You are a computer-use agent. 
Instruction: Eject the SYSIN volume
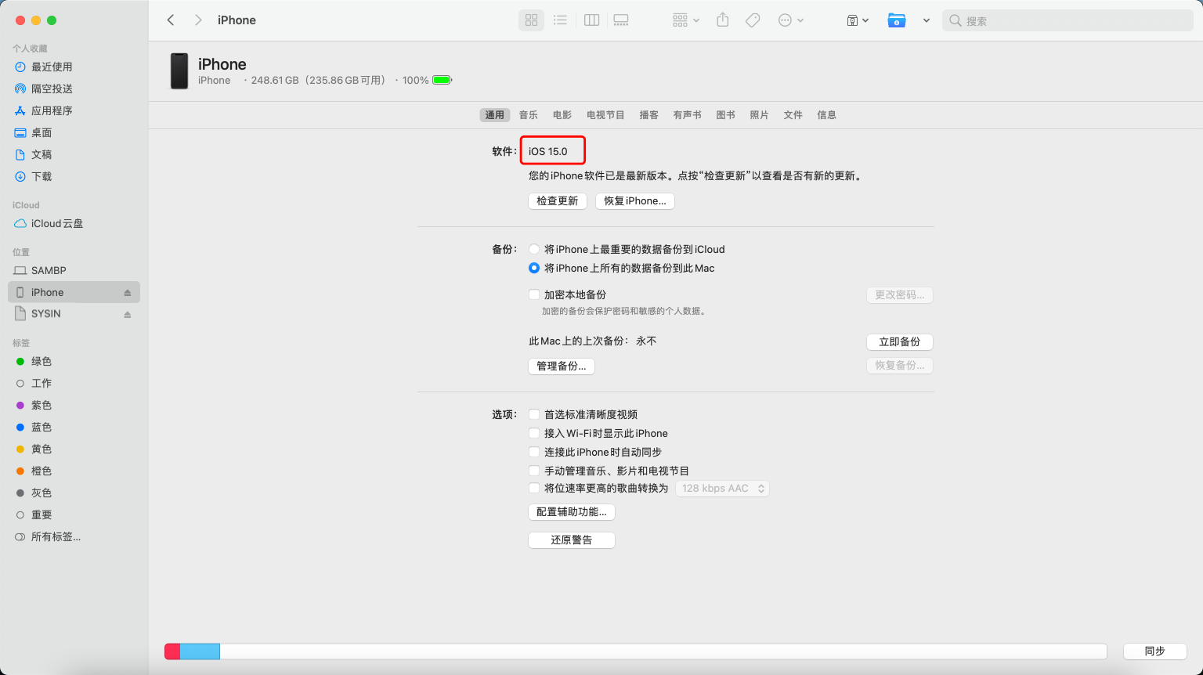(128, 315)
